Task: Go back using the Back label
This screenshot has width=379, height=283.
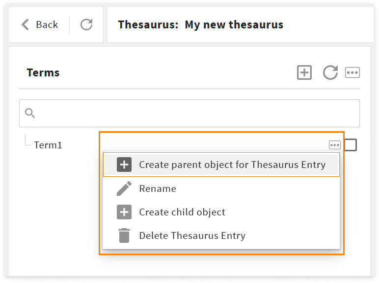Action: tap(47, 24)
